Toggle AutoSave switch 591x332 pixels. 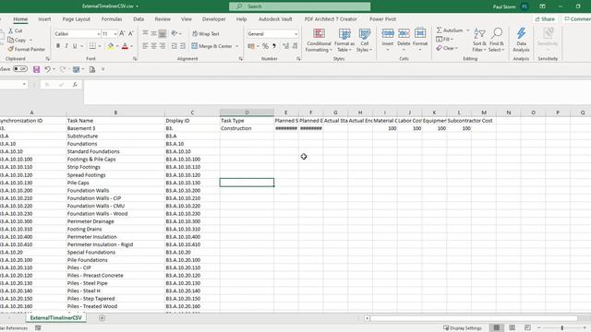point(19,69)
